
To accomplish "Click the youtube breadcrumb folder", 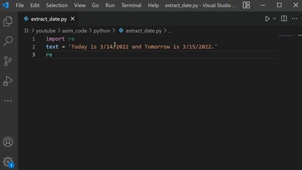I will pos(46,31).
